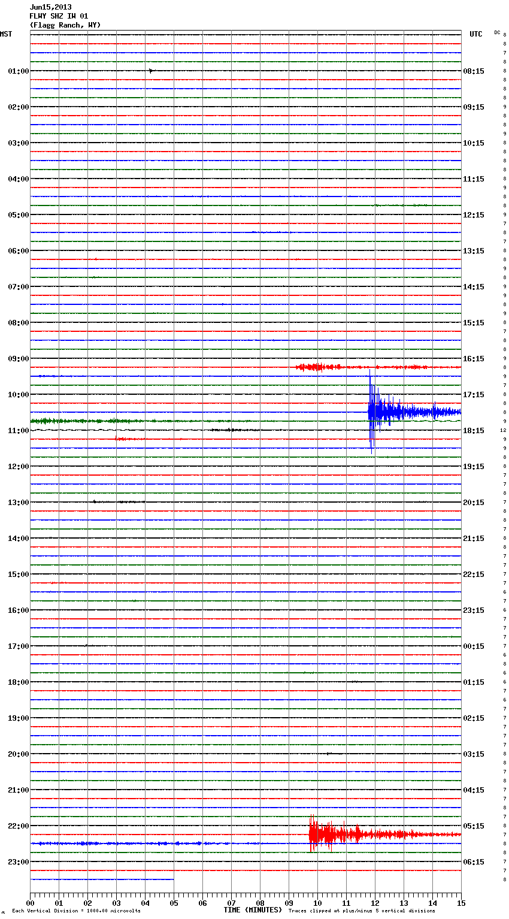Click the traces clipped footnote text

(x=362, y=911)
